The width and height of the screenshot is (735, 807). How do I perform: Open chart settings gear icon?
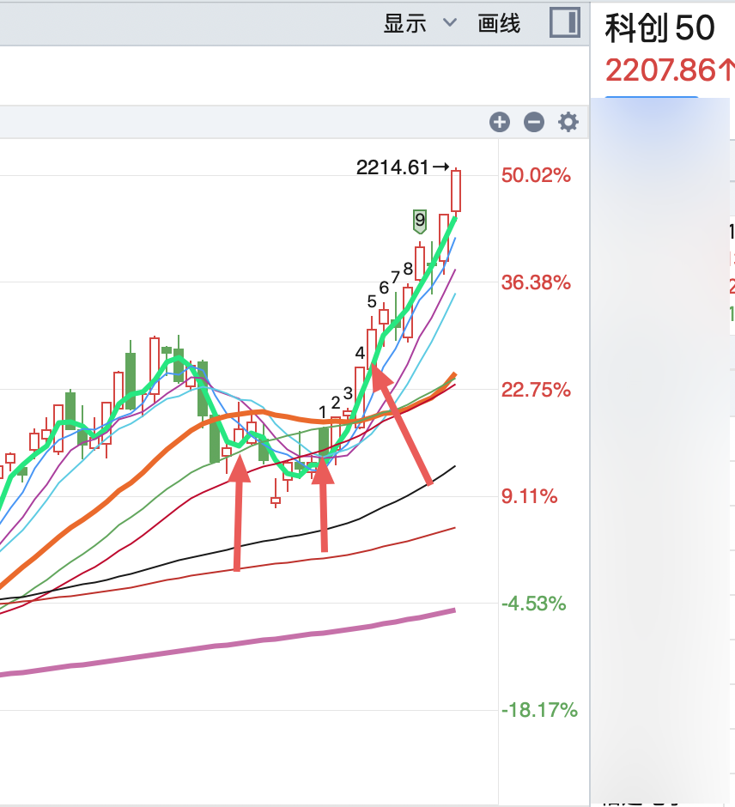coord(568,122)
